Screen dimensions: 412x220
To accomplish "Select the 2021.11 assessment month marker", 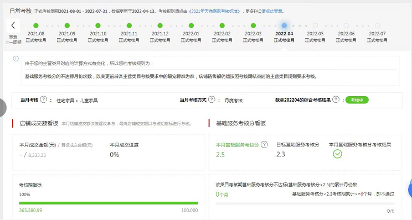I will click(129, 25).
